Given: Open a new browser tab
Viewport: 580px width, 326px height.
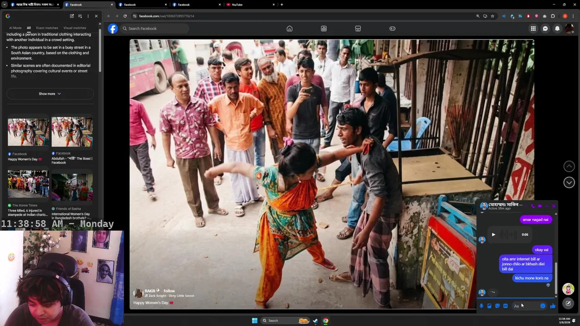Looking at the screenshot, I should click(282, 5).
